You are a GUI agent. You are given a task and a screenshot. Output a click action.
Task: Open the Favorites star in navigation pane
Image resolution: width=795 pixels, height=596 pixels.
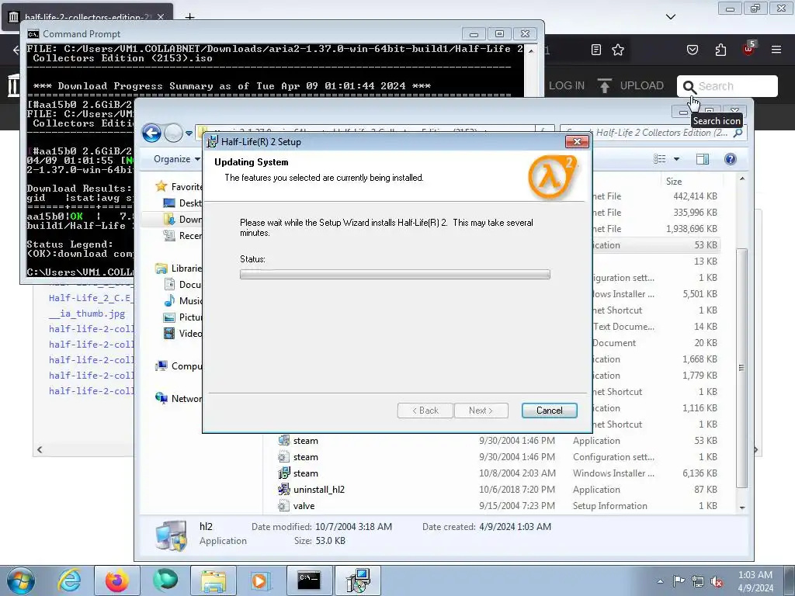[161, 186]
